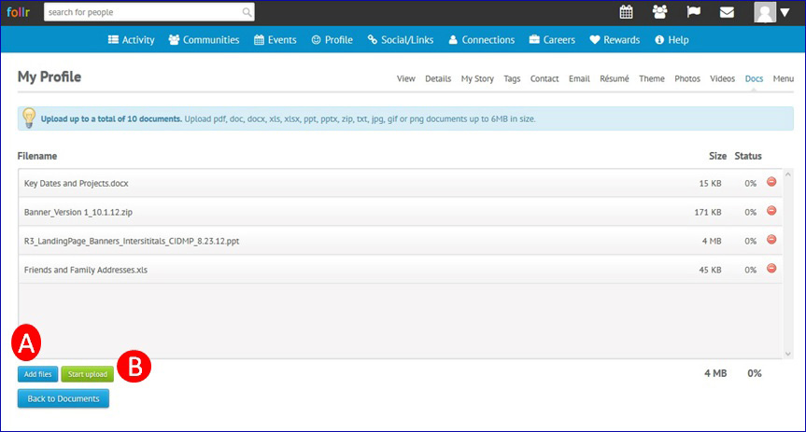Remove Friends and Family Addresses.xls file
This screenshot has height=432, width=806.
(x=771, y=268)
